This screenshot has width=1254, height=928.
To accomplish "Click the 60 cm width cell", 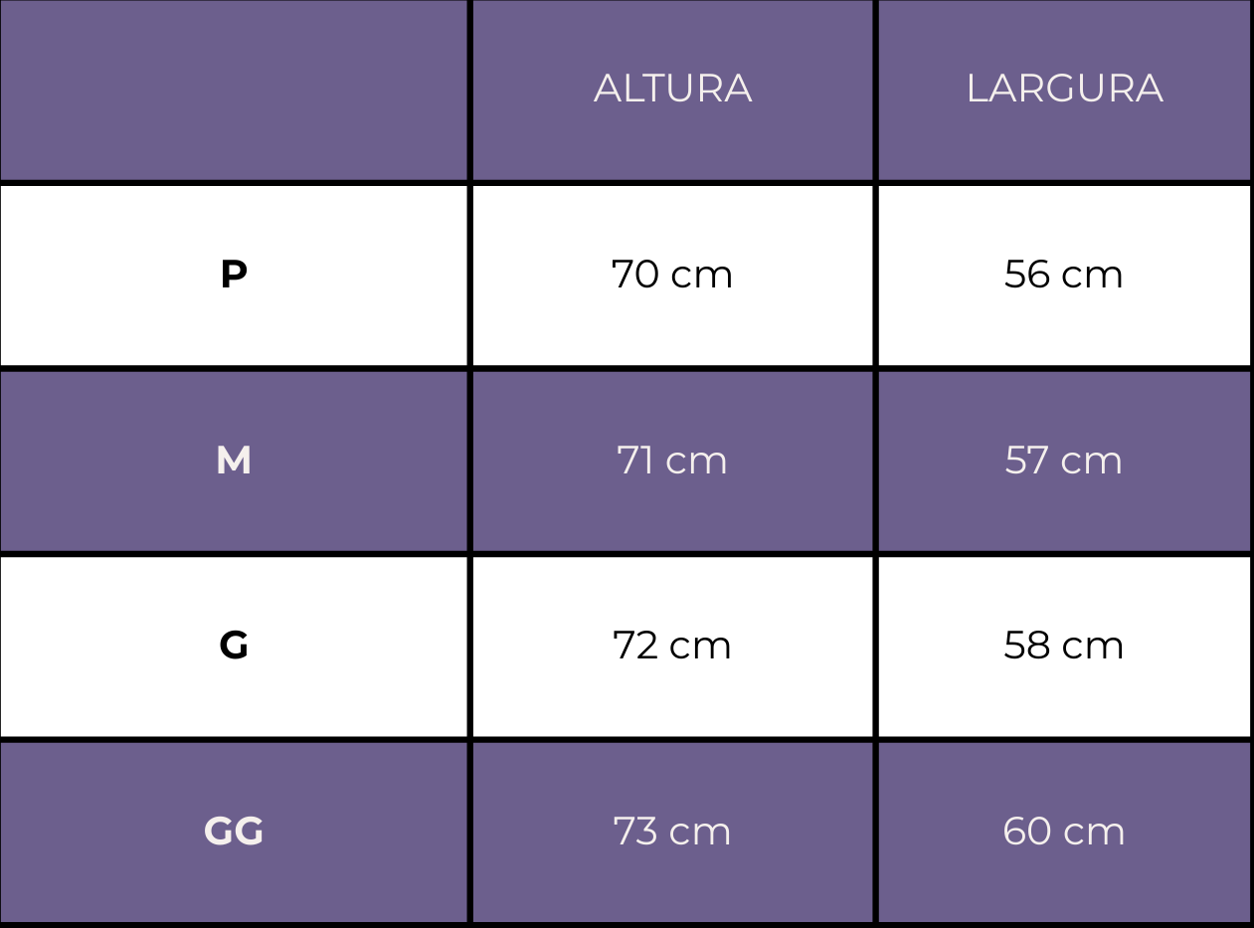I will point(1064,832).
